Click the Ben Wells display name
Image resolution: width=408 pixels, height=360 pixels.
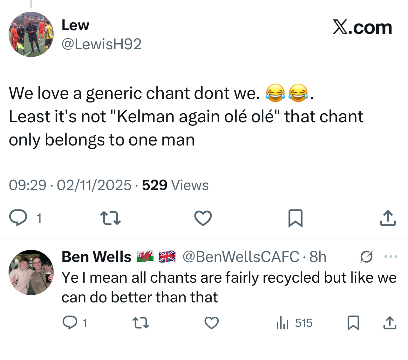tap(96, 257)
